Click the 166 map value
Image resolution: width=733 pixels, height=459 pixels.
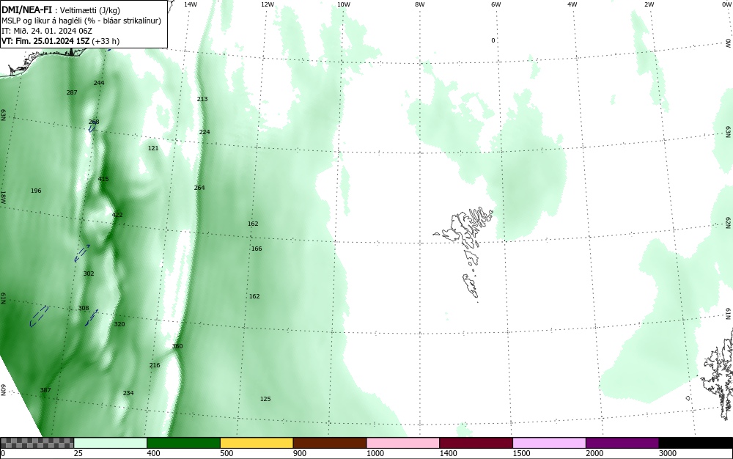click(257, 249)
